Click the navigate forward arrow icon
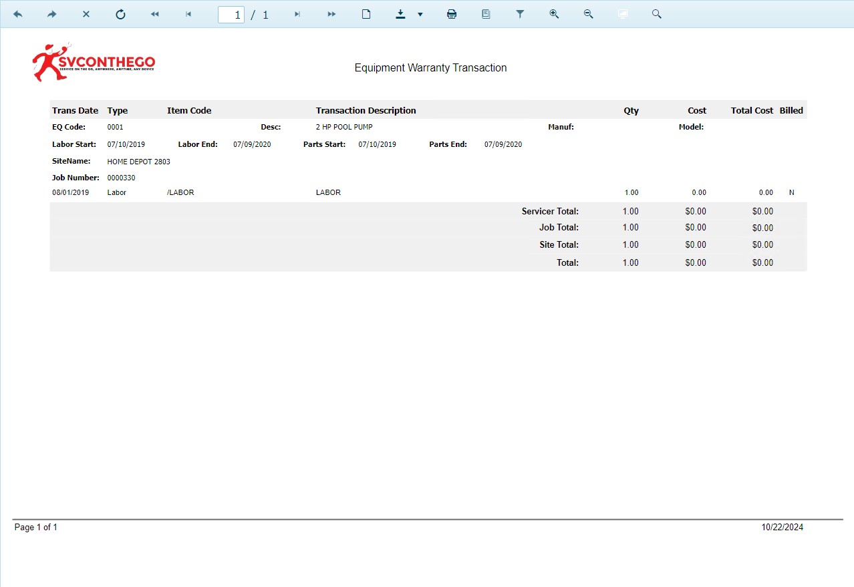 coord(52,14)
